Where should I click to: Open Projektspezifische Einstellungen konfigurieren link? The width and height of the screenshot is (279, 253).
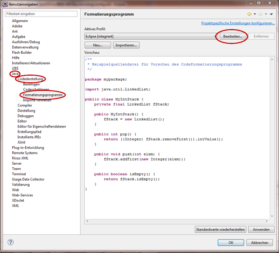238,23
